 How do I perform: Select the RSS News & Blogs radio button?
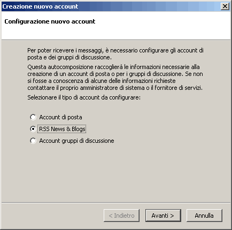point(33,129)
